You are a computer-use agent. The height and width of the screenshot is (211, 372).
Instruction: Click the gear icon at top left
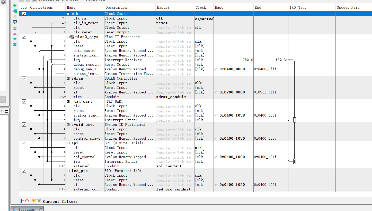tap(3, 2)
